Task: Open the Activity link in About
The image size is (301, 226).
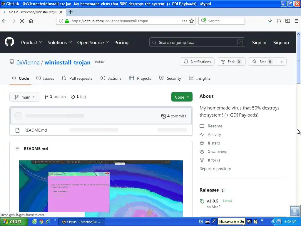Action: pyautogui.click(x=214, y=134)
